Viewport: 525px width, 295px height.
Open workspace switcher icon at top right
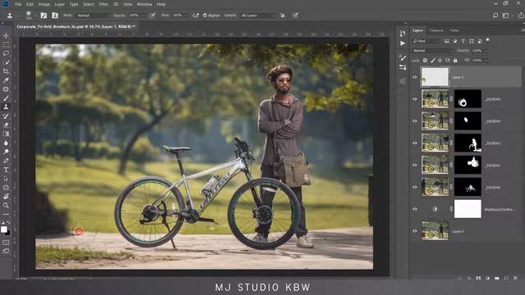point(506,16)
